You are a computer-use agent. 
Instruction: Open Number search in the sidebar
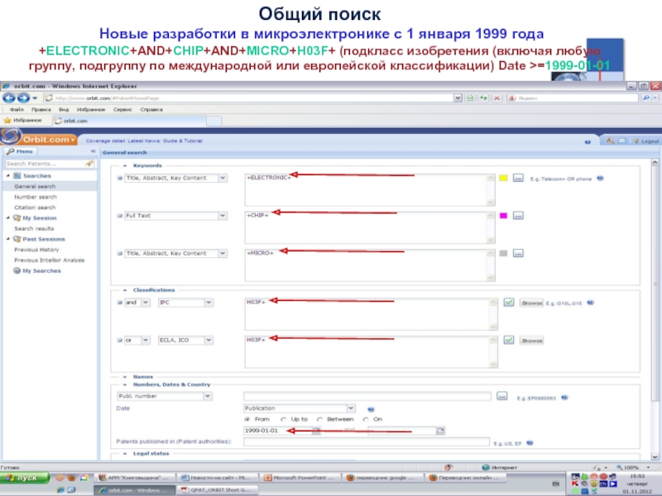pos(36,197)
